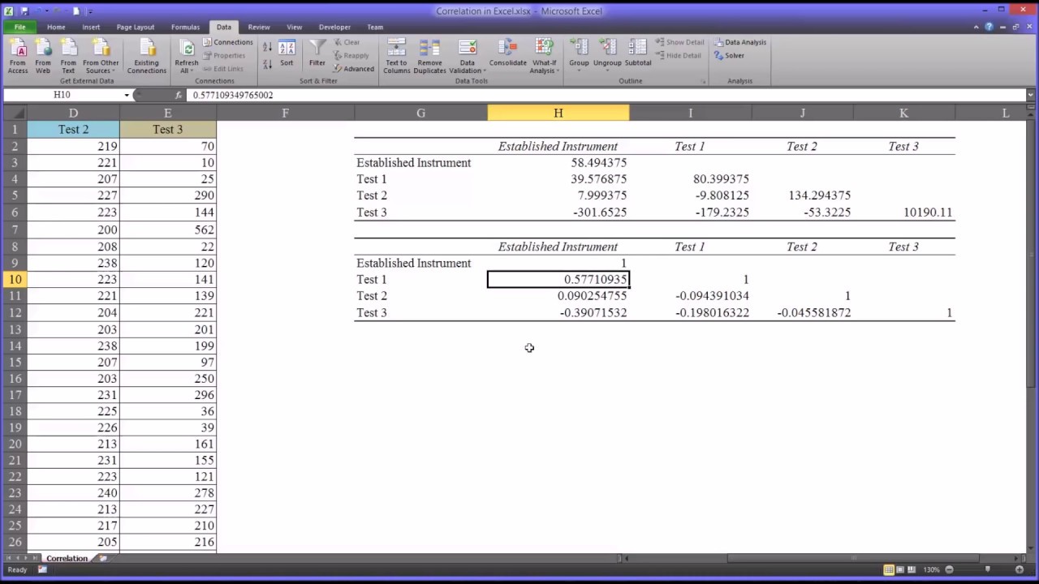The image size is (1039, 584).
Task: Open Existing Connections
Action: [x=146, y=56]
